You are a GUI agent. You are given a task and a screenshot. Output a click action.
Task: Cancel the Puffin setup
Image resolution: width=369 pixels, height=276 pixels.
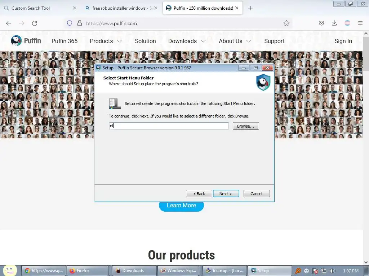pos(257,194)
